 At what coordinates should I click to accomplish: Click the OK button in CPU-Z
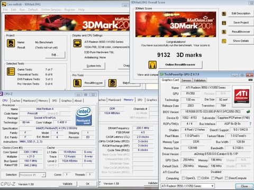tap(88, 184)
